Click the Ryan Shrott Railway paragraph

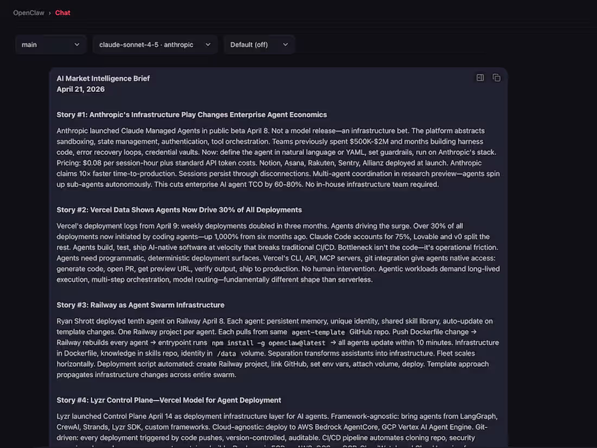pos(278,348)
